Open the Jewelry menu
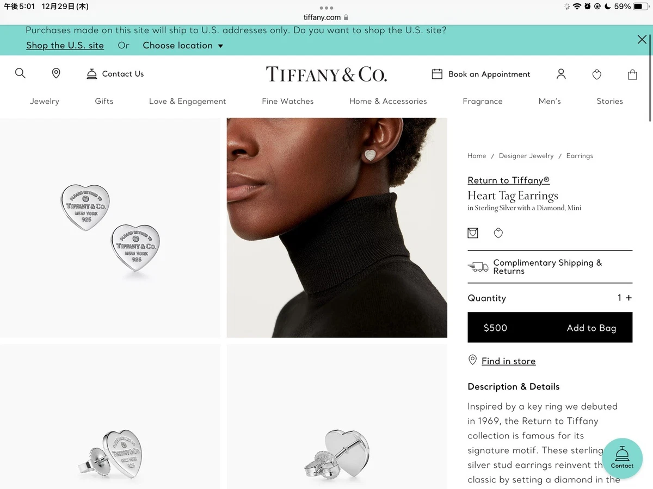This screenshot has height=489, width=653. tap(45, 101)
